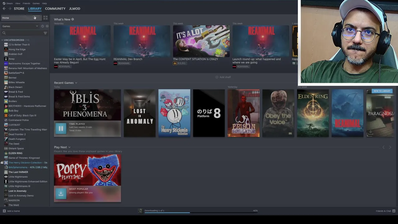Image resolution: width=398 pixels, height=224 pixels.
Task: Expand the Recent Games shelf dropdown
Action: pos(76,83)
